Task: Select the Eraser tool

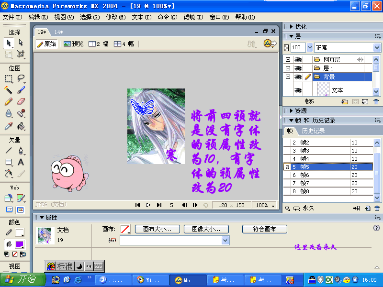Action: (x=21, y=101)
